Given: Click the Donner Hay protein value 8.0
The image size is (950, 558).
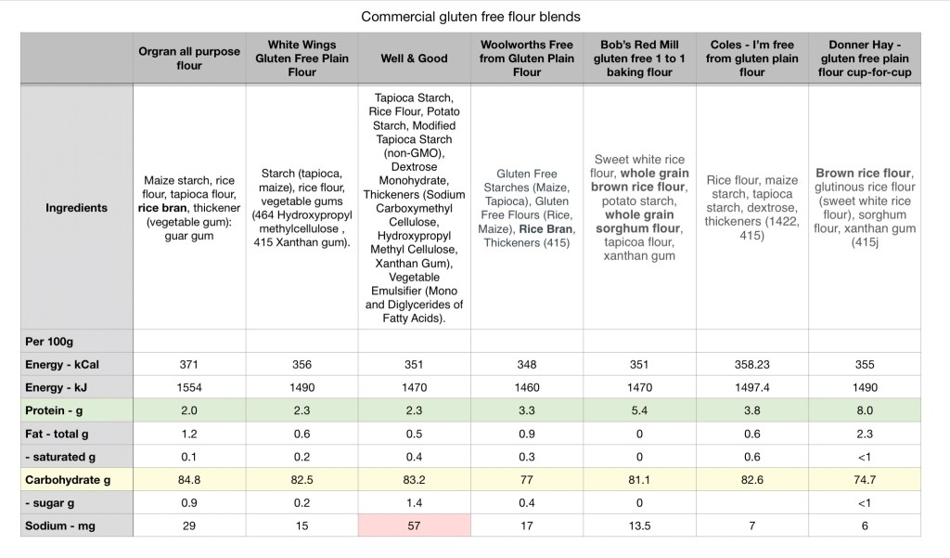Looking at the screenshot, I should coord(864,411).
